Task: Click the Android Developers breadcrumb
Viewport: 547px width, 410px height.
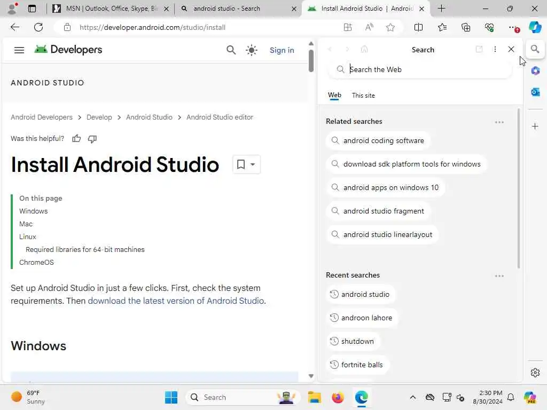Action: click(x=42, y=117)
